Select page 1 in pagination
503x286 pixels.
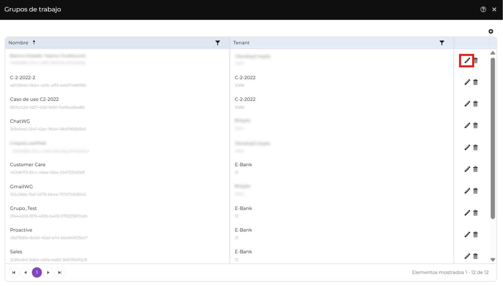pyautogui.click(x=37, y=272)
